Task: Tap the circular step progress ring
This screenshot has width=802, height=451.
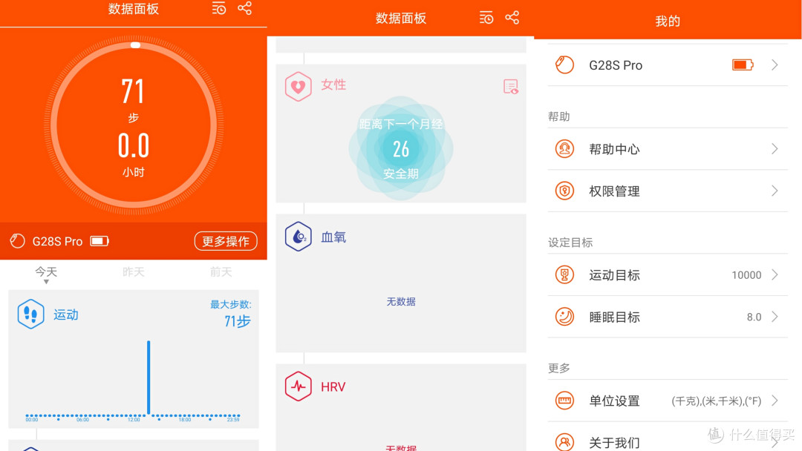Action: [x=134, y=124]
